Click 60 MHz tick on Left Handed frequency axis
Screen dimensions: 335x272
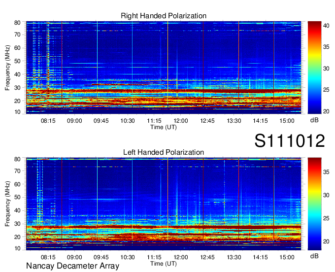pyautogui.click(x=17, y=184)
